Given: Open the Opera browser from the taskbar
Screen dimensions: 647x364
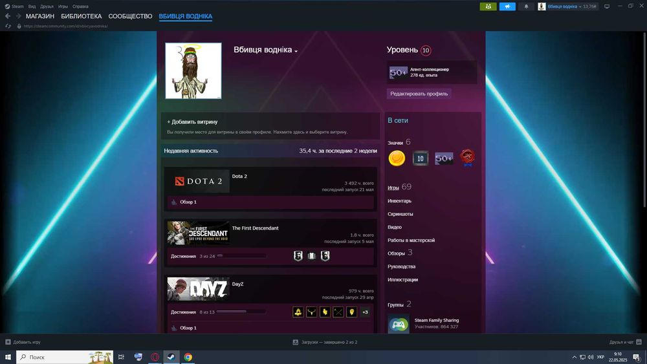Looking at the screenshot, I should pos(155,357).
